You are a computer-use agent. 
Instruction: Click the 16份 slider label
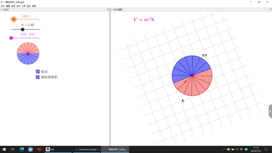(25, 16)
